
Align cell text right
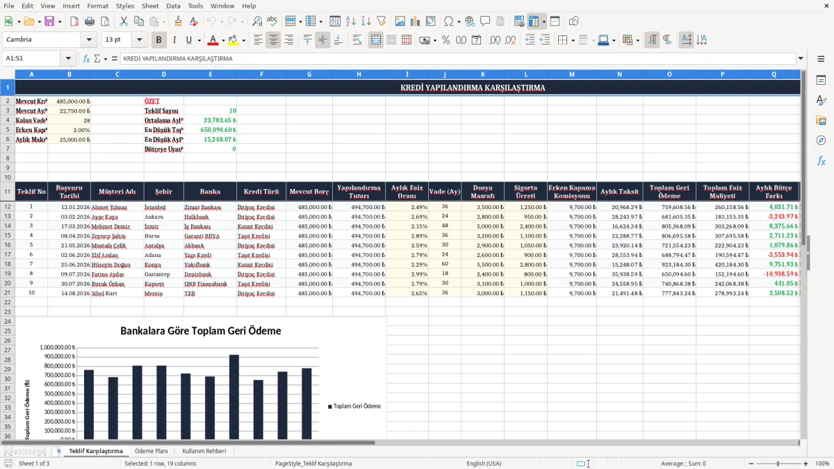tap(289, 40)
